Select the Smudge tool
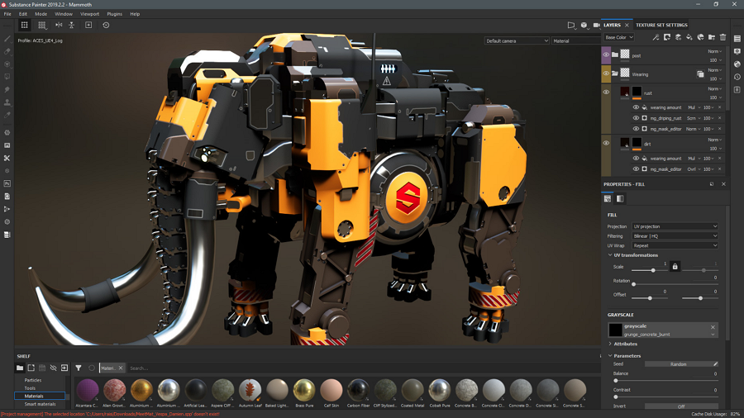Screen dimensions: 744x418 click(x=7, y=89)
